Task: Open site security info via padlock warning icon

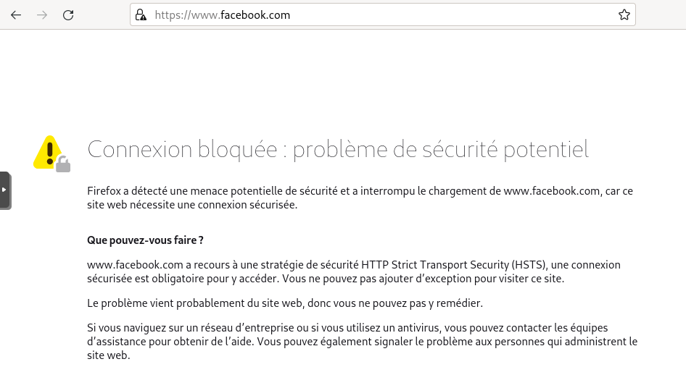Action: click(141, 15)
